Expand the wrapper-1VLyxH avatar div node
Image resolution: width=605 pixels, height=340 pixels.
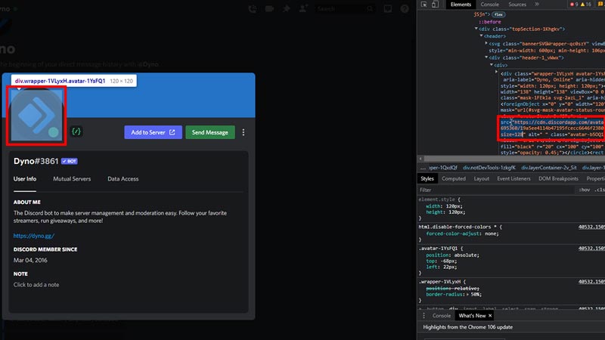click(x=497, y=72)
